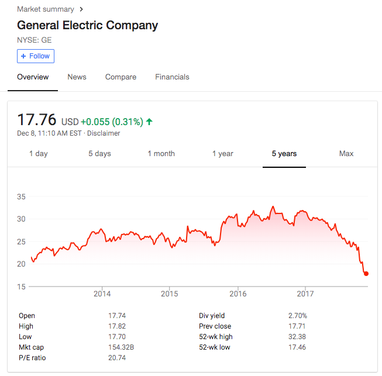Show the Max time range

coord(346,154)
